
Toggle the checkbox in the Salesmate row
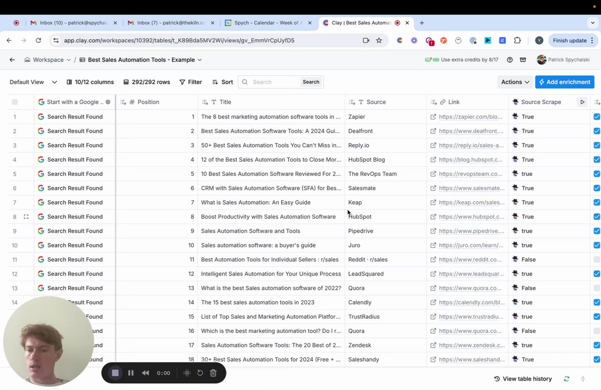597,188
